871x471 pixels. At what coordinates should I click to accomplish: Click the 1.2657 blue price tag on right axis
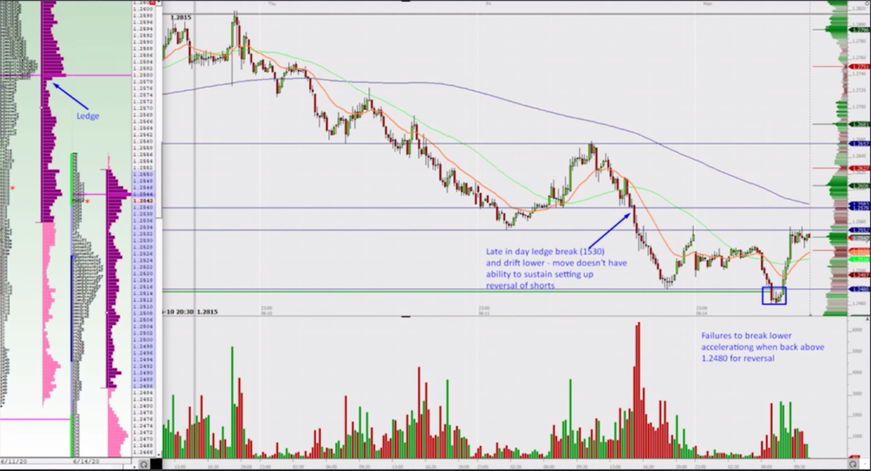click(860, 145)
